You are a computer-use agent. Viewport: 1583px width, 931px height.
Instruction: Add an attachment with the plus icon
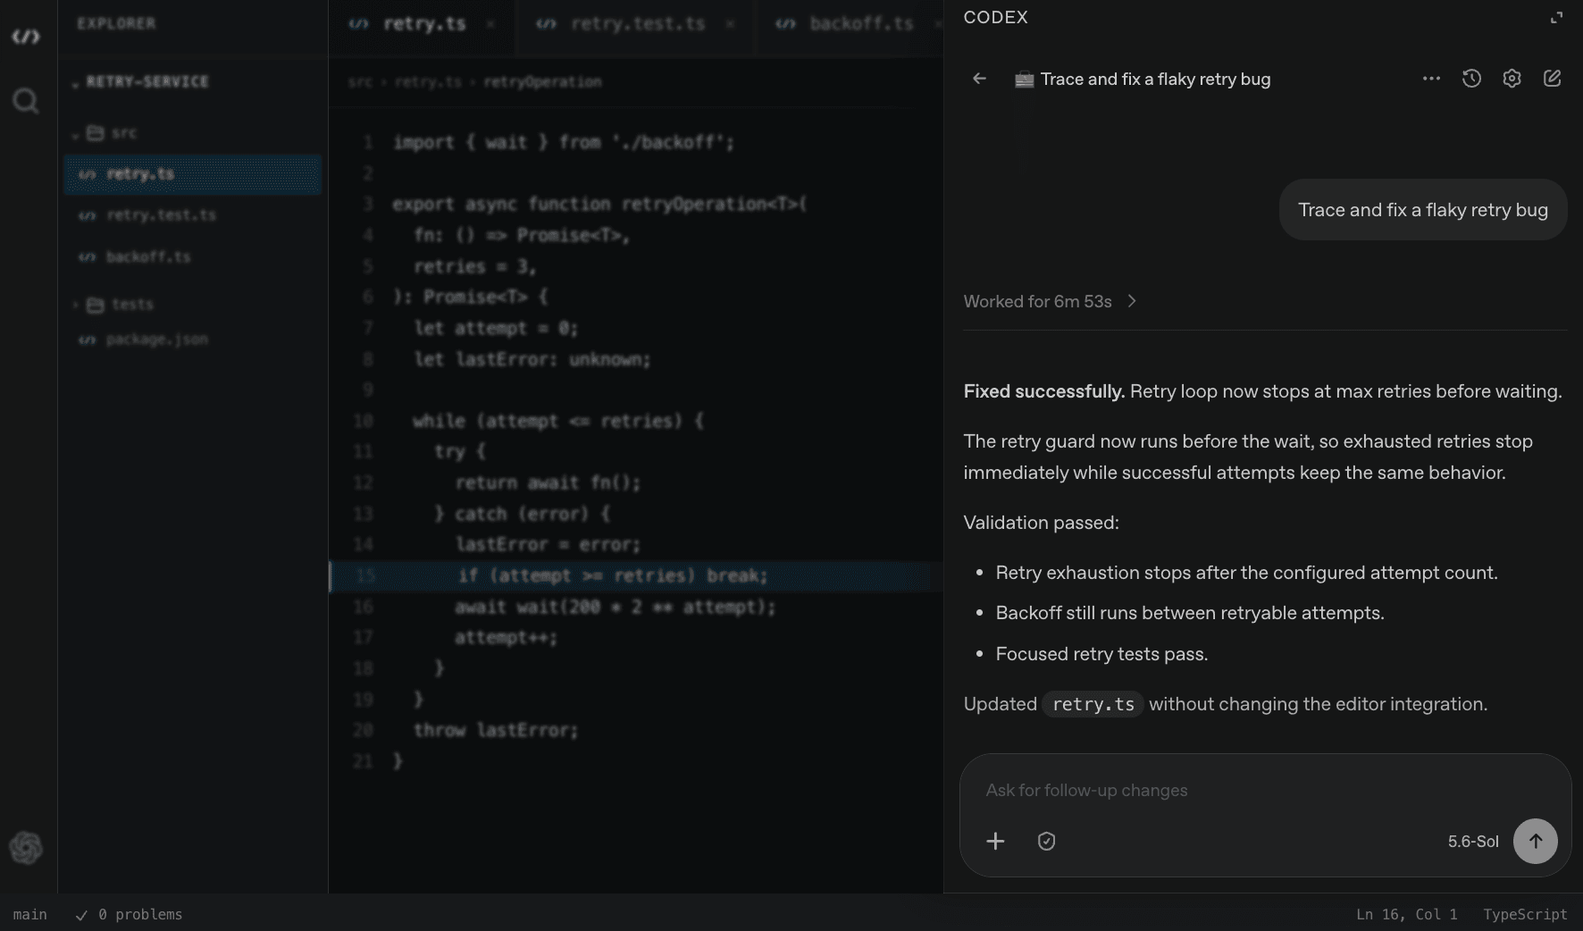[x=995, y=841]
